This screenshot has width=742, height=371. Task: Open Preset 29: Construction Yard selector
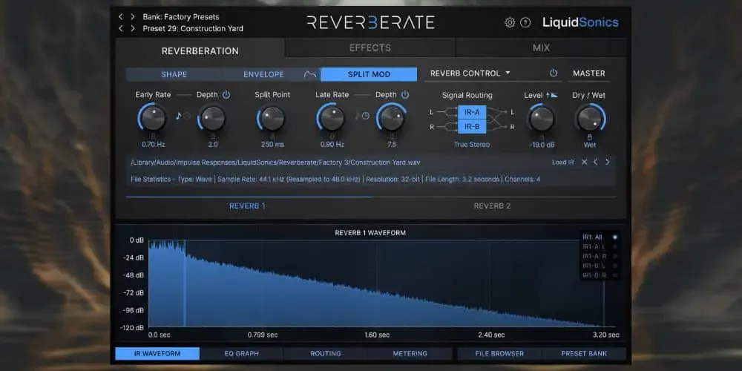point(193,28)
